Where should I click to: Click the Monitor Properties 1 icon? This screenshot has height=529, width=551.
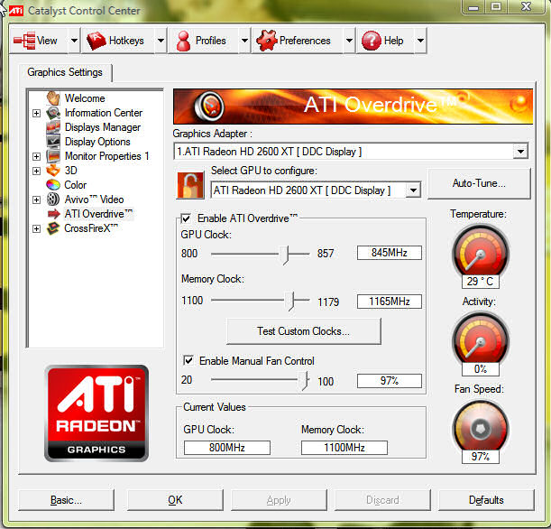click(53, 156)
